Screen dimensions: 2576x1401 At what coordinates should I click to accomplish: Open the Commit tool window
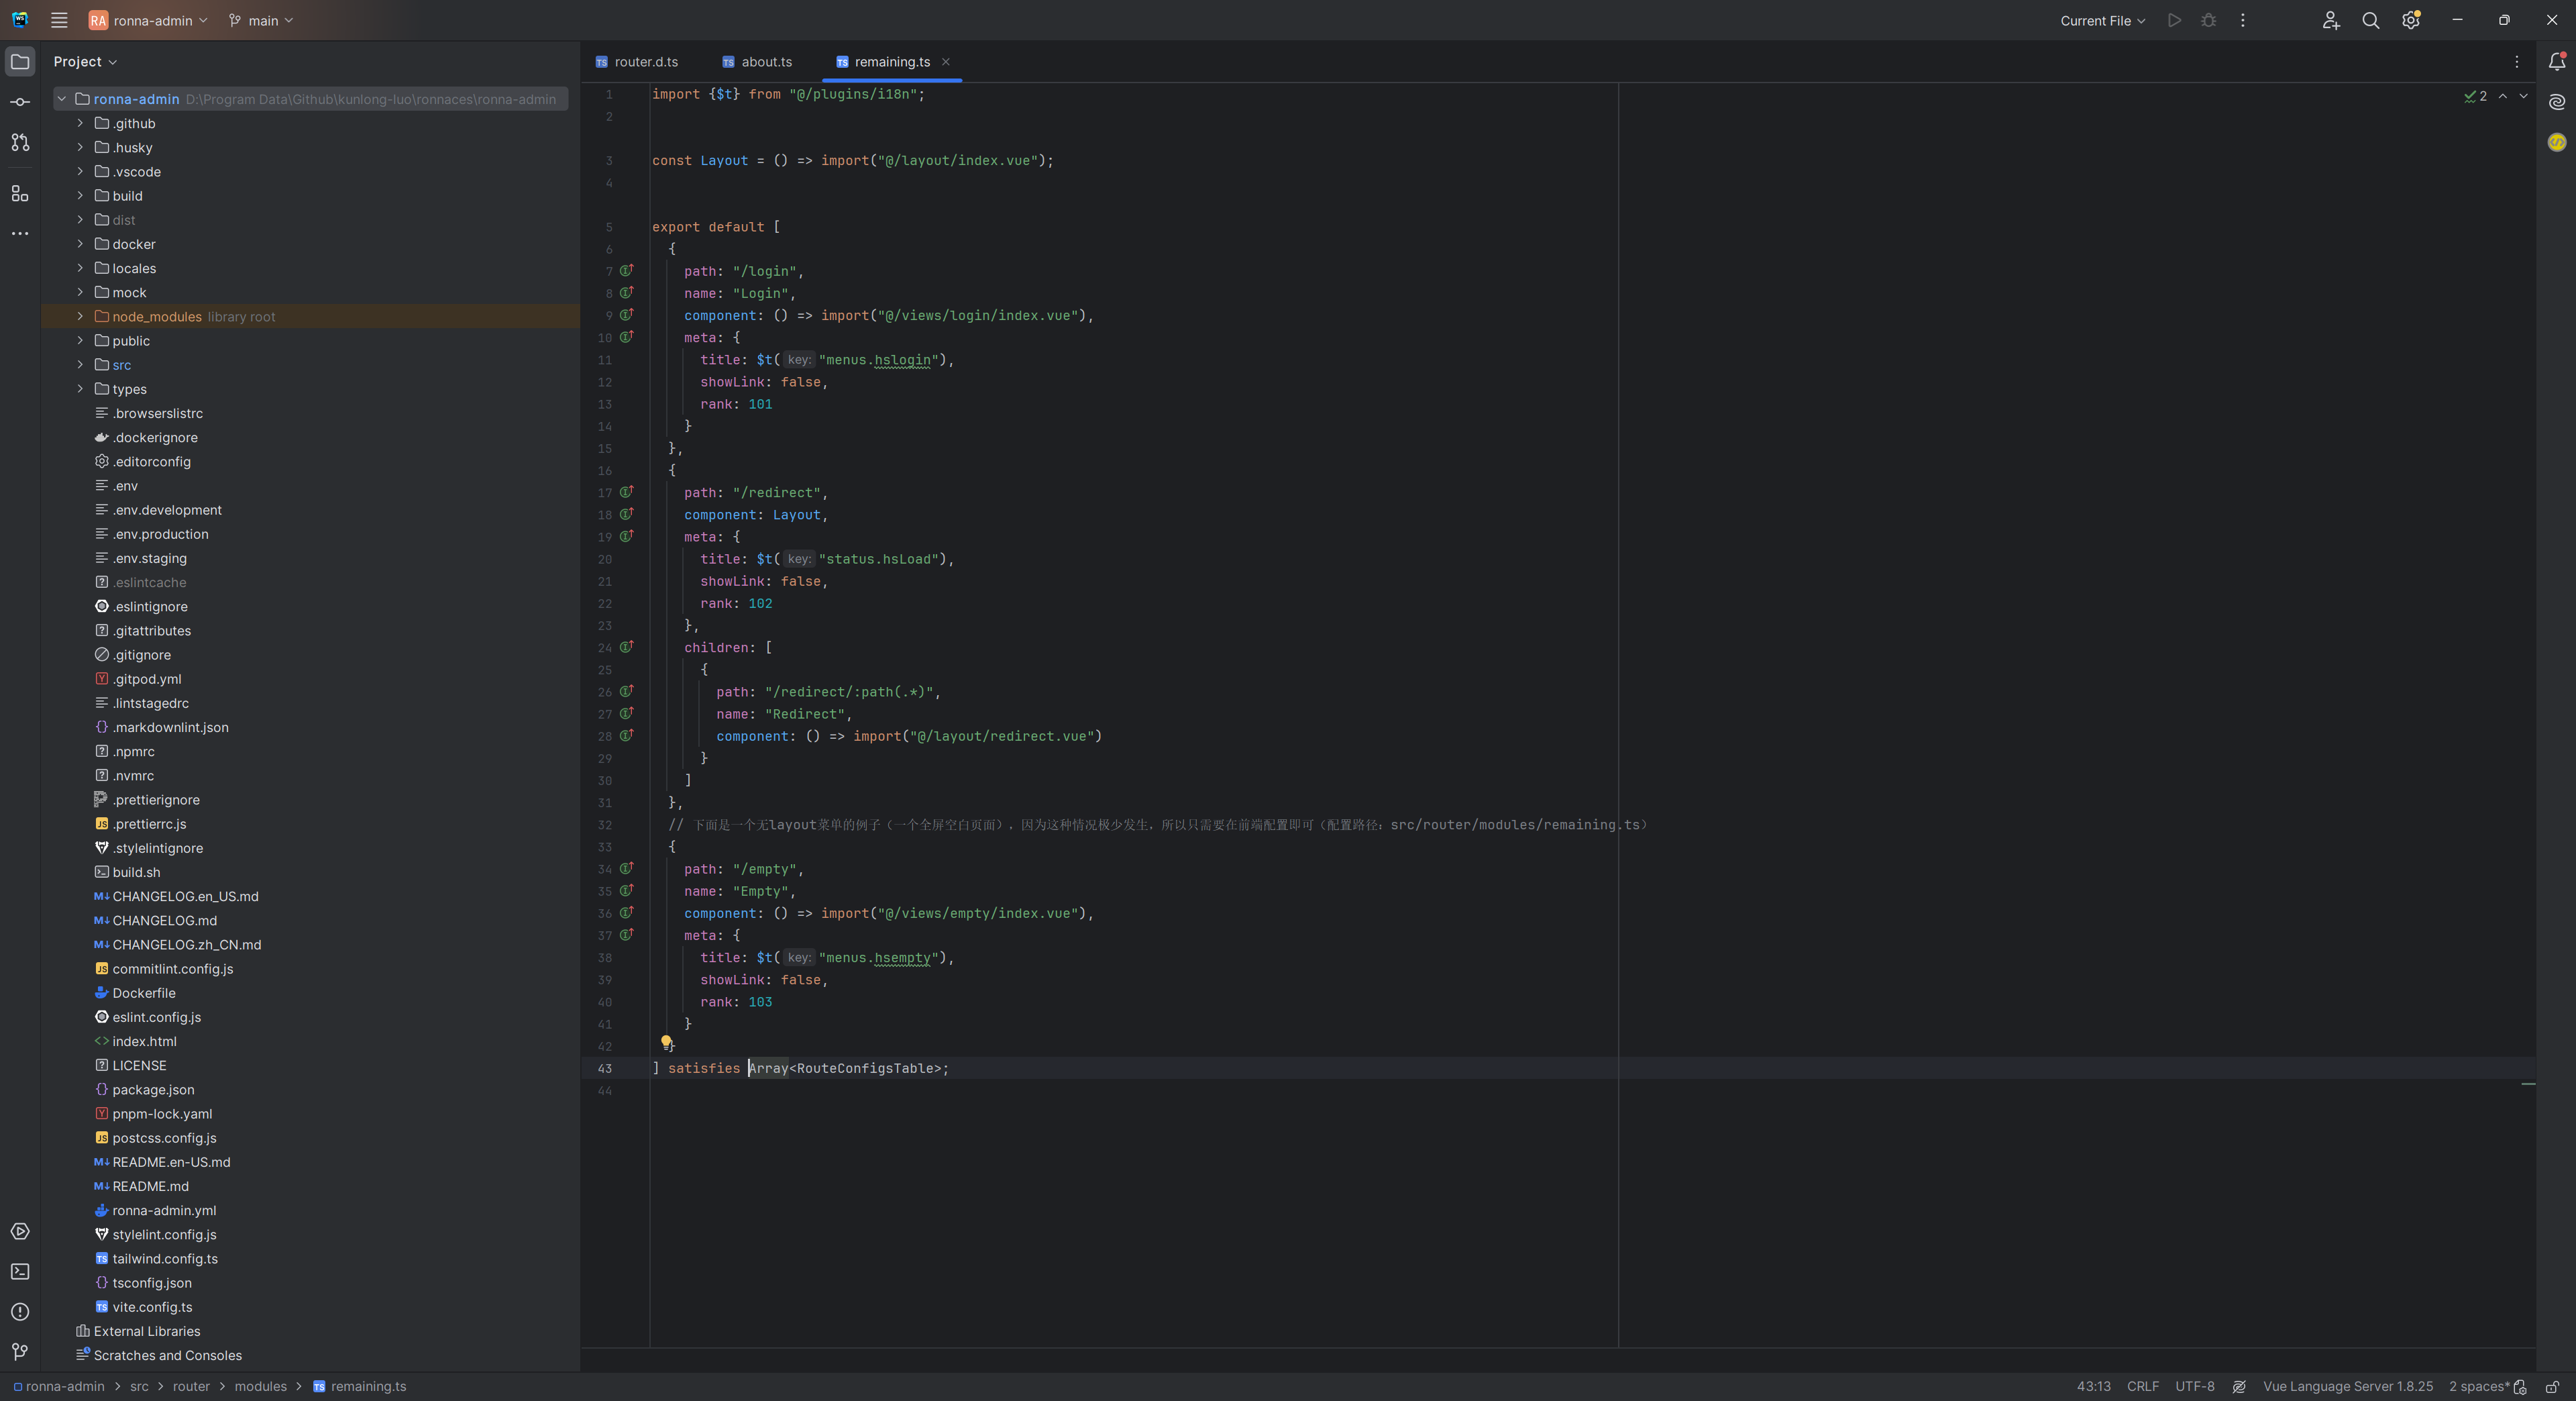click(20, 102)
